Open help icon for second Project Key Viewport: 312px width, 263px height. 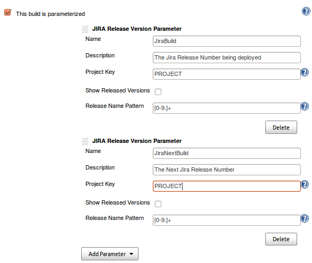[305, 184]
